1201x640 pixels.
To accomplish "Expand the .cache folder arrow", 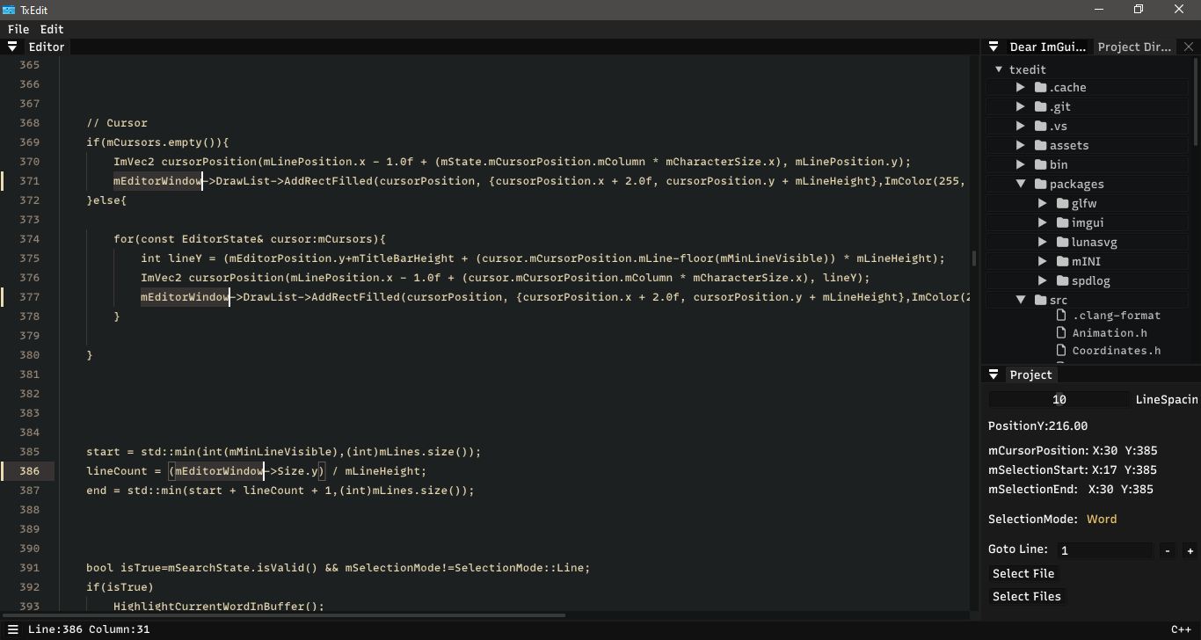I will point(1020,87).
